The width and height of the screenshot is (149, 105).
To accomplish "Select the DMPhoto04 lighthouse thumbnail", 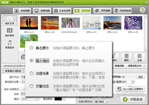I will coord(112,23).
